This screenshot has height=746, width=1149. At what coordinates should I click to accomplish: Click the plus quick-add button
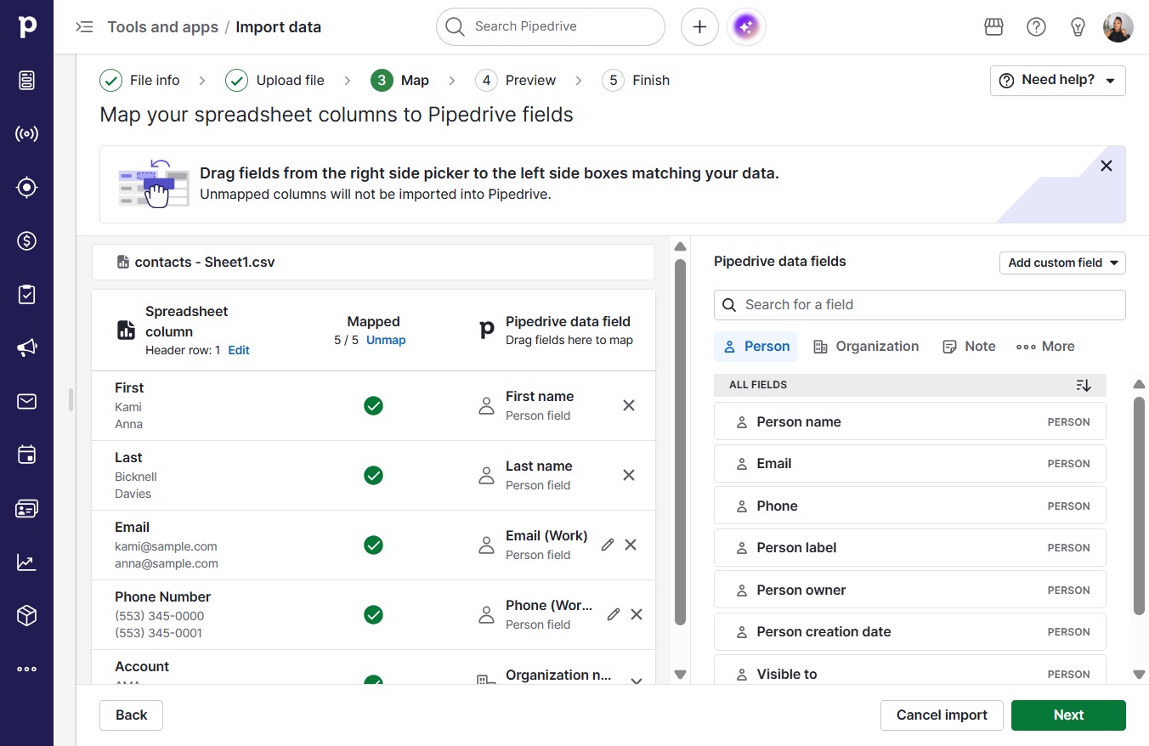699,27
